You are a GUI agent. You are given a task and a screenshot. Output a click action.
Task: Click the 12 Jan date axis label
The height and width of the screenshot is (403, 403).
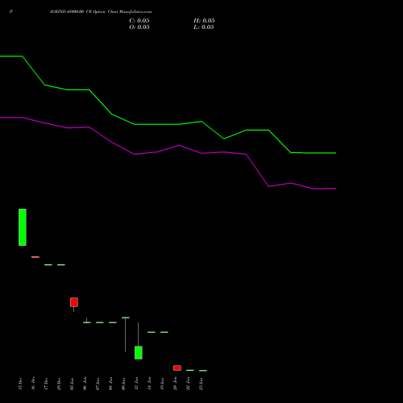(x=136, y=384)
